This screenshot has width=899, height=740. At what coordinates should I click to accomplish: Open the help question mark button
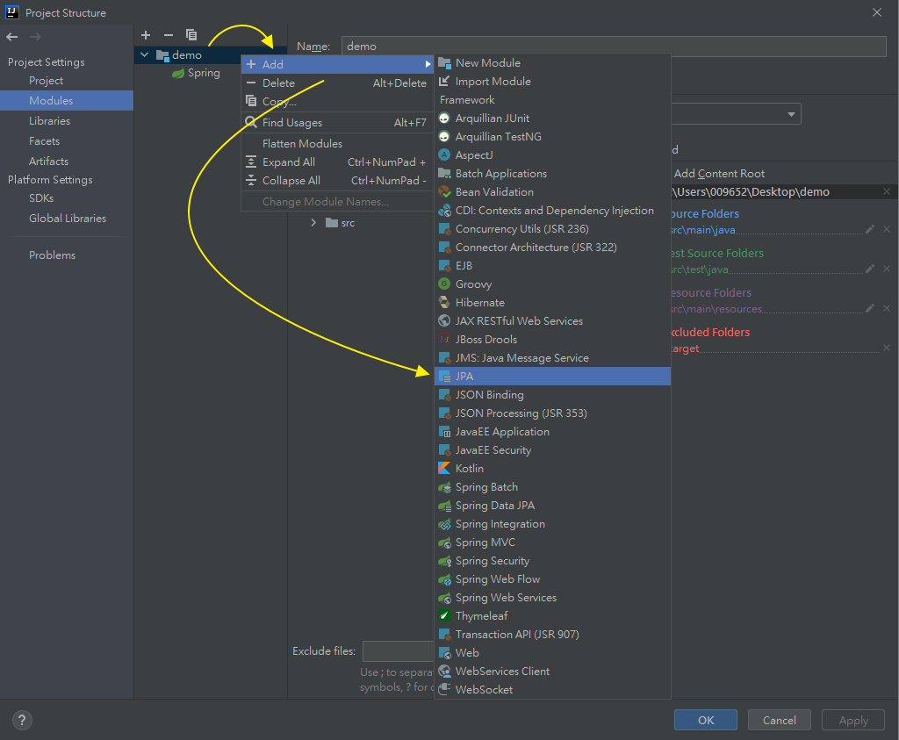click(x=21, y=720)
